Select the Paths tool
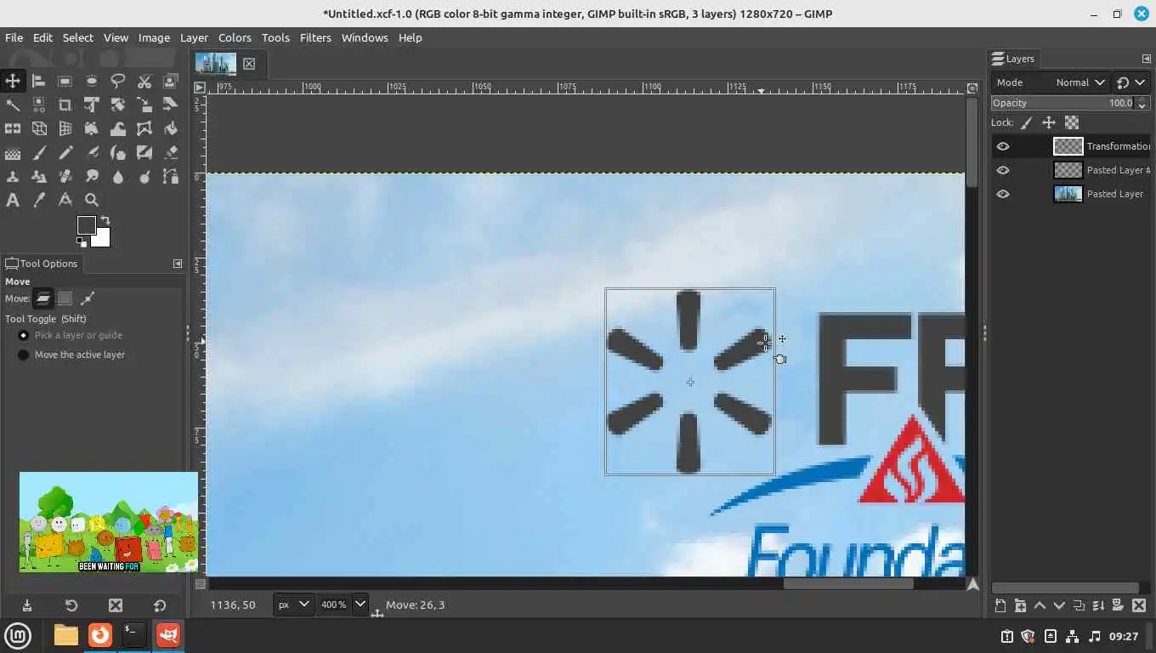 tap(170, 177)
